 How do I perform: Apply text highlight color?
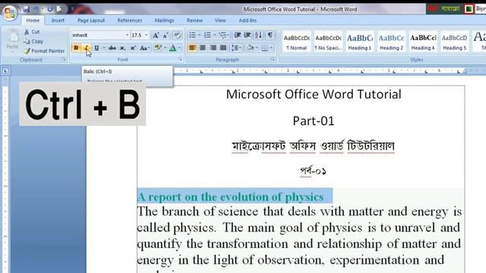158,48
